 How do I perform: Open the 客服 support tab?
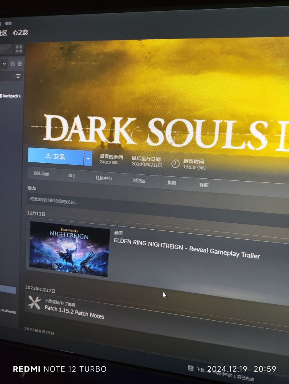click(204, 185)
